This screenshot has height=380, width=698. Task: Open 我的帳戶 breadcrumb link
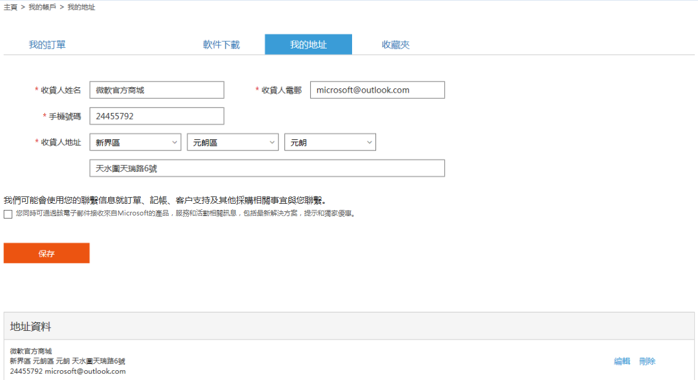(x=42, y=7)
